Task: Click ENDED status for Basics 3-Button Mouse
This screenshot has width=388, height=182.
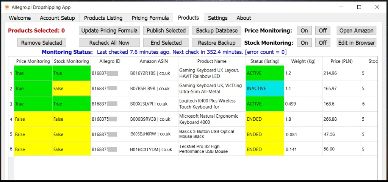Action: tap(265, 134)
